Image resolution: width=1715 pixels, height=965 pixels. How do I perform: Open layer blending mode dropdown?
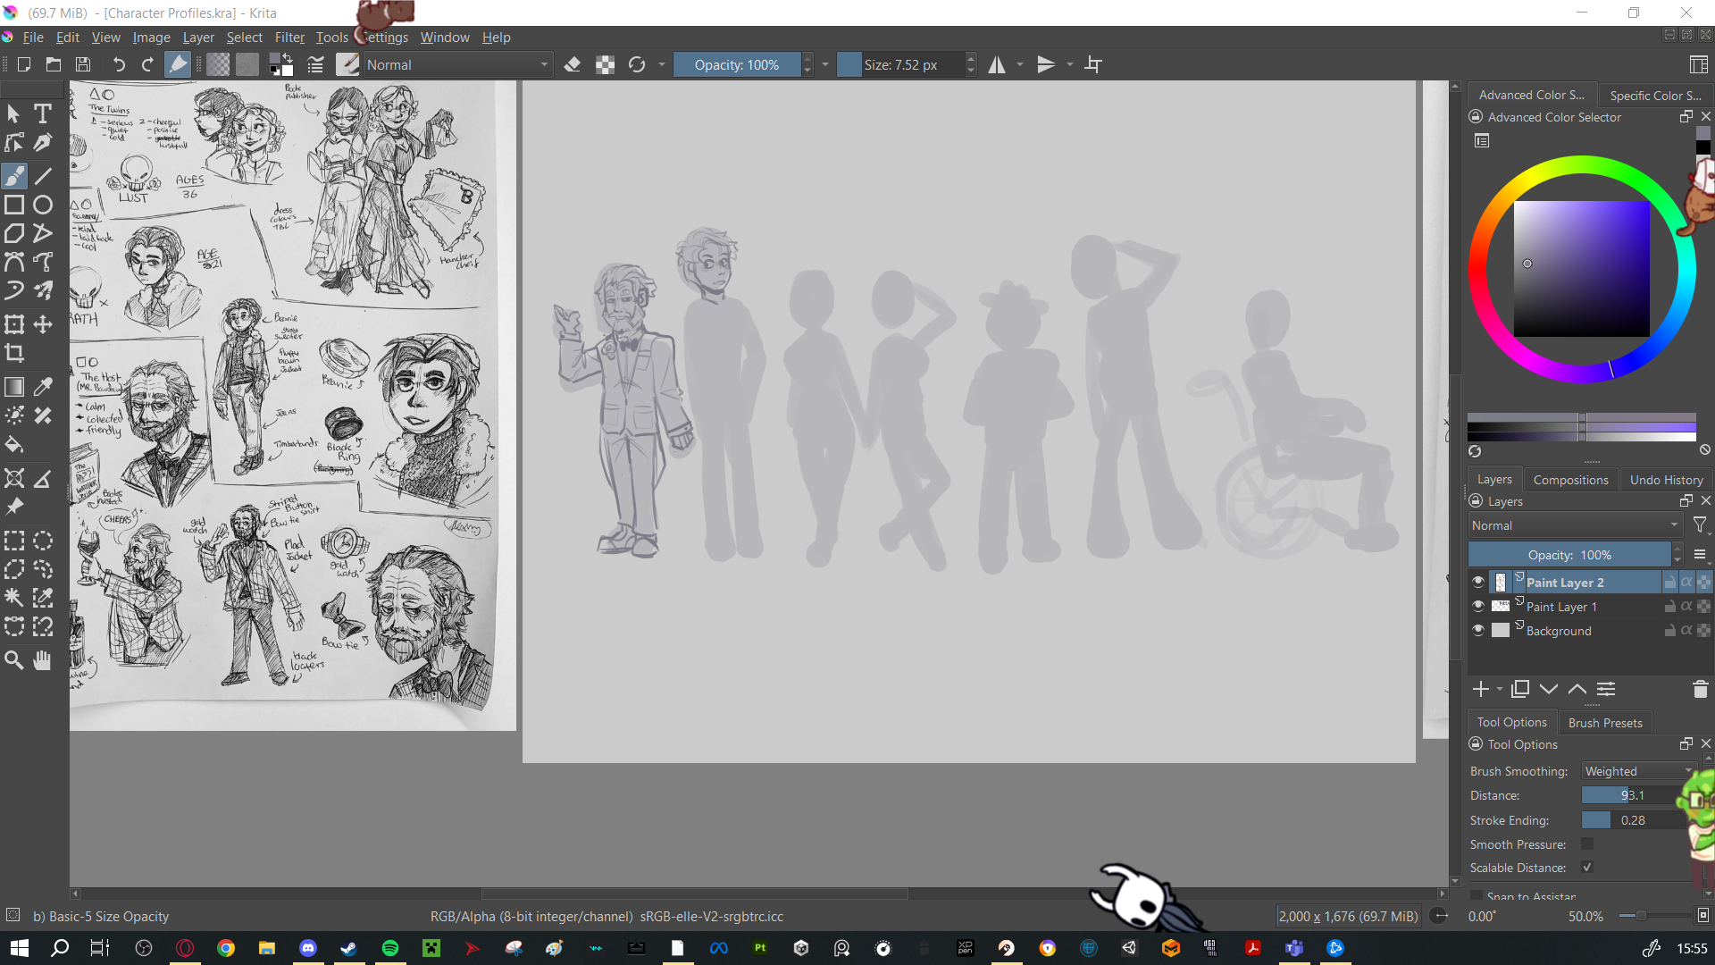point(1575,525)
